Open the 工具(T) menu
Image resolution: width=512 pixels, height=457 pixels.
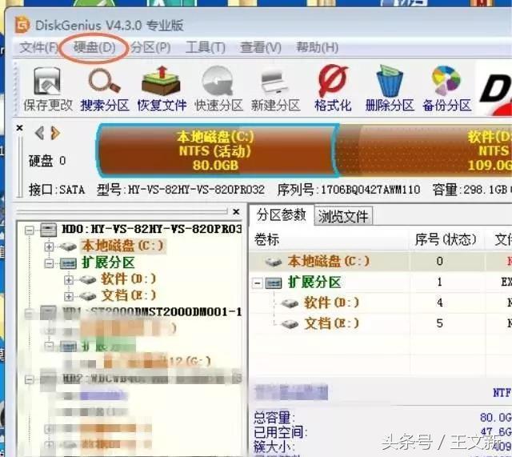tap(205, 48)
